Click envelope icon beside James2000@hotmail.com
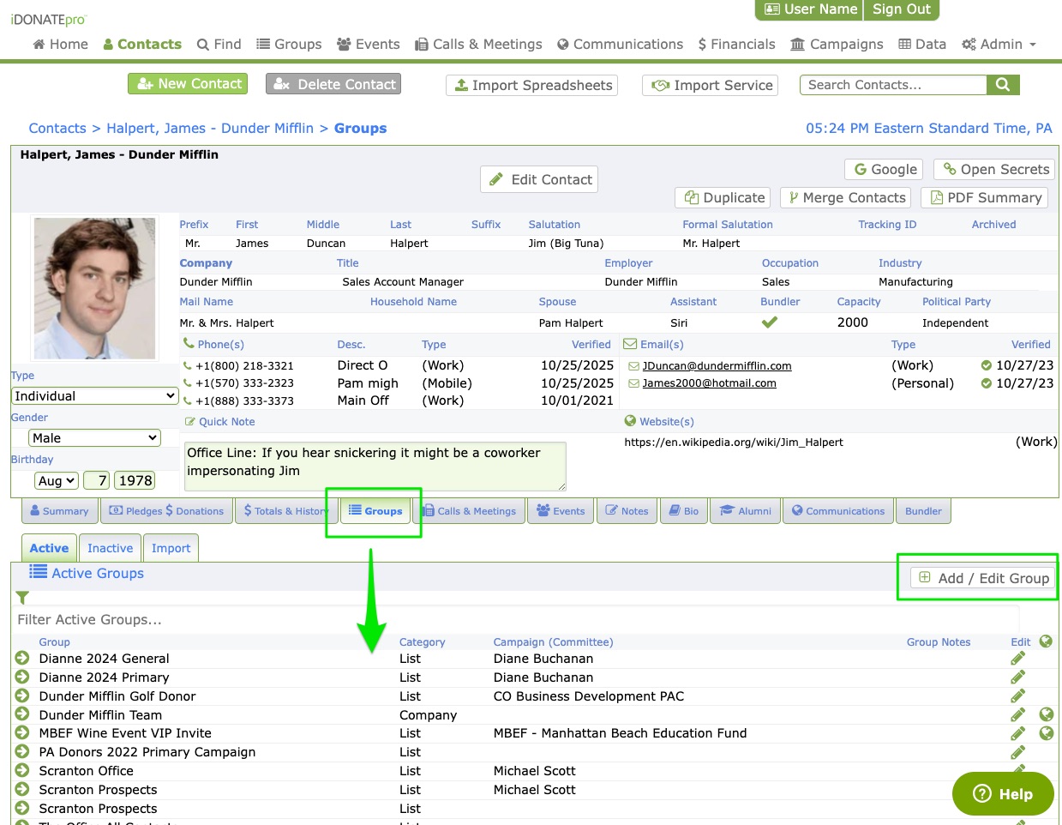This screenshot has width=1062, height=825. pyautogui.click(x=634, y=383)
